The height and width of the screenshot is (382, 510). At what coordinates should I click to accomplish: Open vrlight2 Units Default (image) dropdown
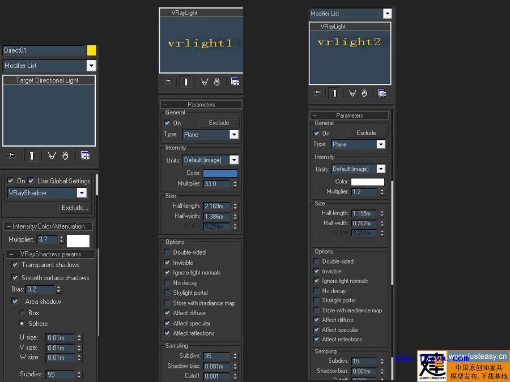pos(381,169)
